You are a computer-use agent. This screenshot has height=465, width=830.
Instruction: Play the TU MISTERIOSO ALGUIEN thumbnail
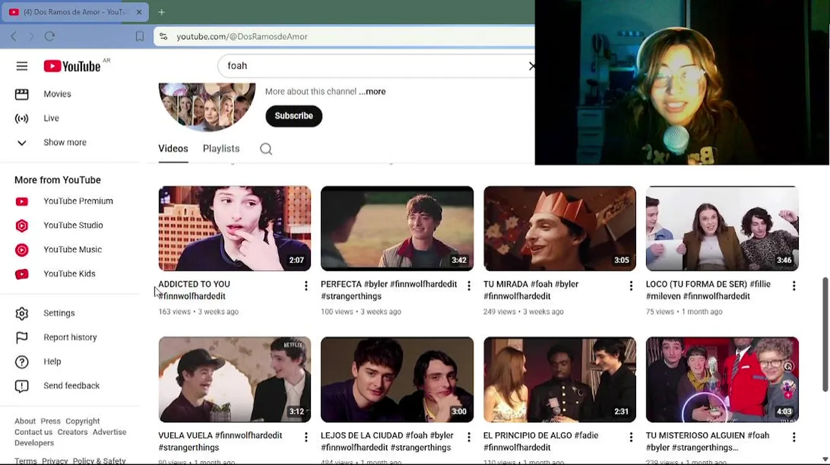[722, 380]
